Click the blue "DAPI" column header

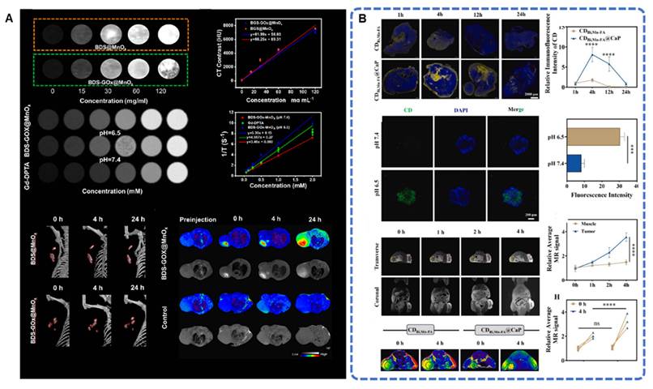(x=460, y=110)
